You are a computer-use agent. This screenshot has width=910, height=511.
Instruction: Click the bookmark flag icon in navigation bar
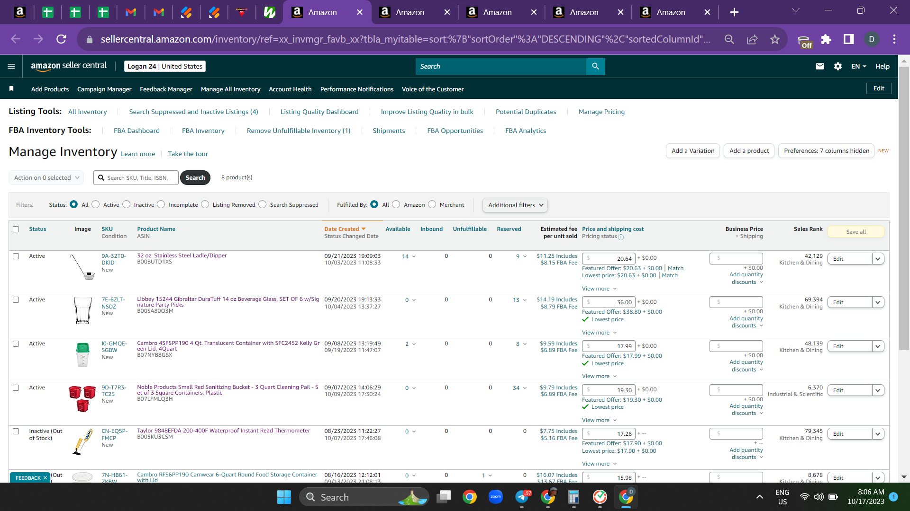(11, 88)
